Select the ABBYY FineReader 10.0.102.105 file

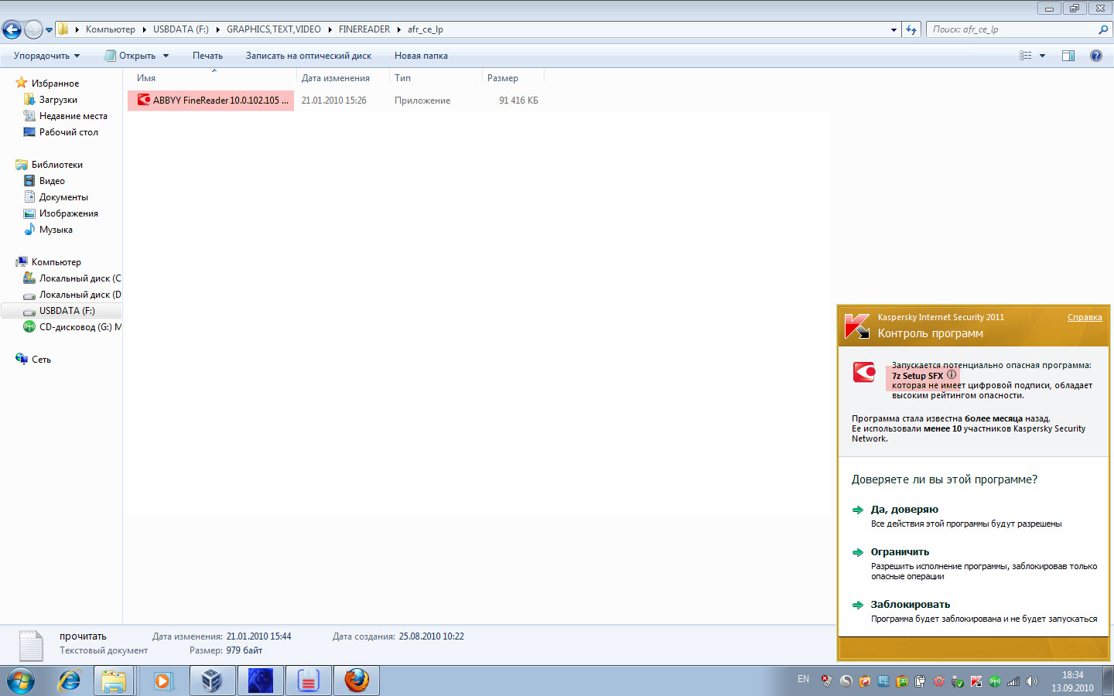click(210, 101)
